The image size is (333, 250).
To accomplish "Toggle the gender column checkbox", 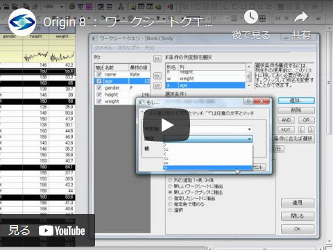I will point(99,87).
